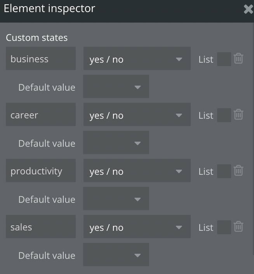Open business state type dropdown
Screen dimensions: 254x274
click(137, 59)
